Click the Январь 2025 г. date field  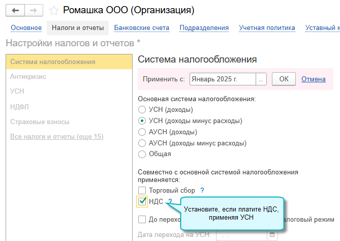pyautogui.click(x=223, y=79)
